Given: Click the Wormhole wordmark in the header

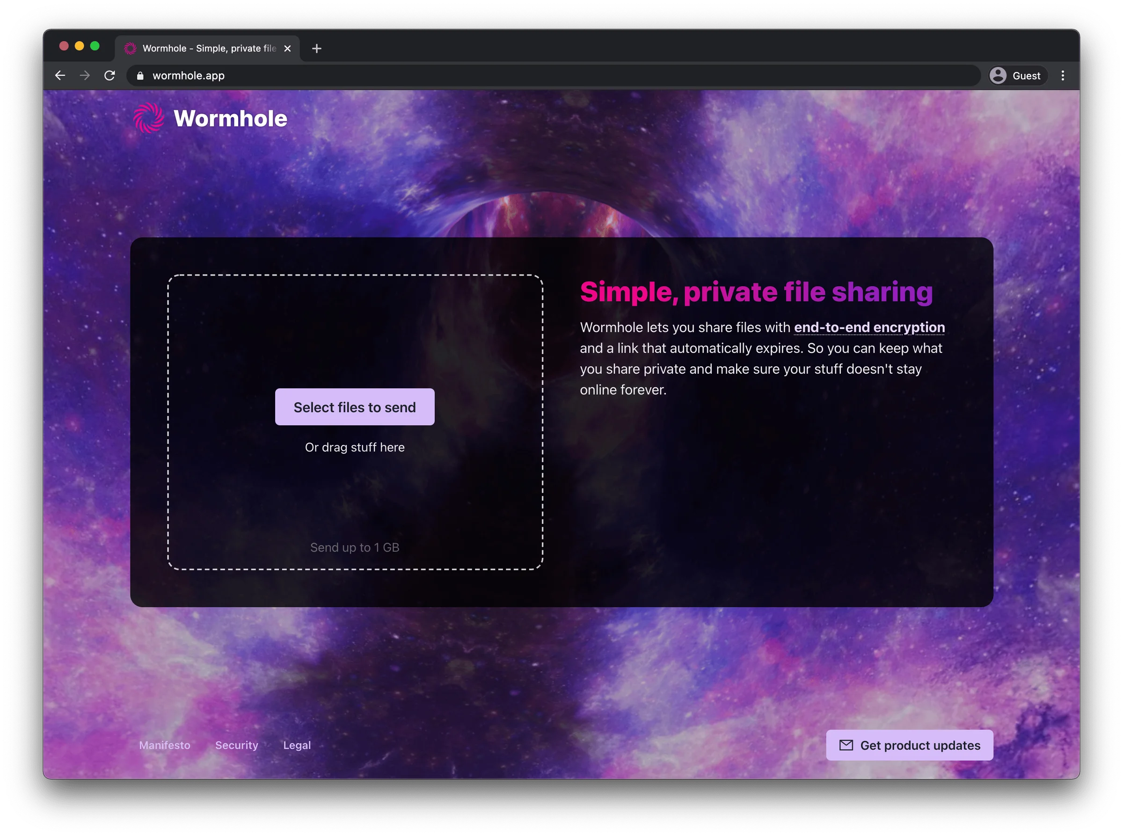Looking at the screenshot, I should coord(230,118).
